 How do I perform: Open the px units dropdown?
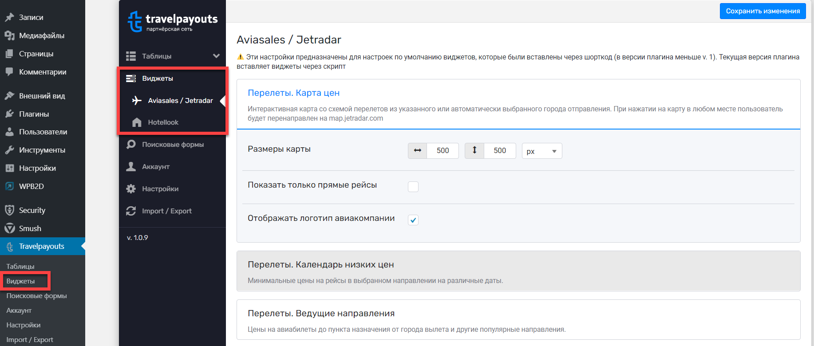click(542, 151)
